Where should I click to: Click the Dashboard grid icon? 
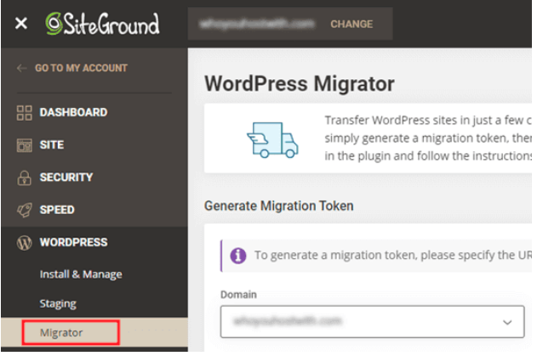coord(25,112)
